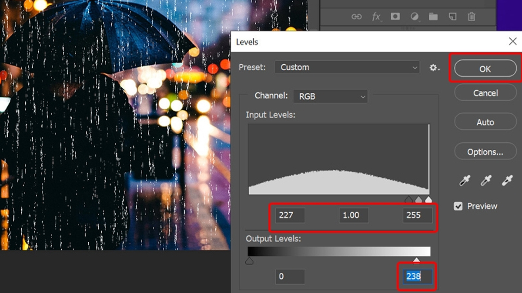This screenshot has width=522, height=293.
Task: Create a new layer group folder
Action: 433,16
